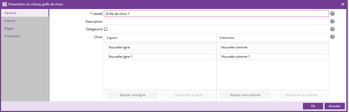The height and width of the screenshot is (112, 349).
Task: Click the help icon for Obligatoire option
Action: coord(332,29)
